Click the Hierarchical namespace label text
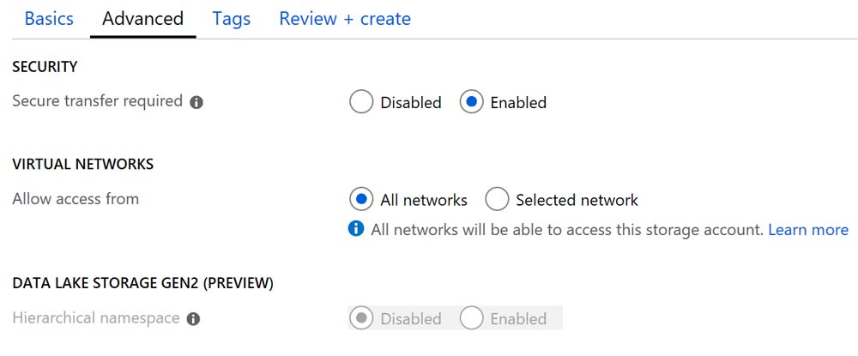 (x=96, y=318)
